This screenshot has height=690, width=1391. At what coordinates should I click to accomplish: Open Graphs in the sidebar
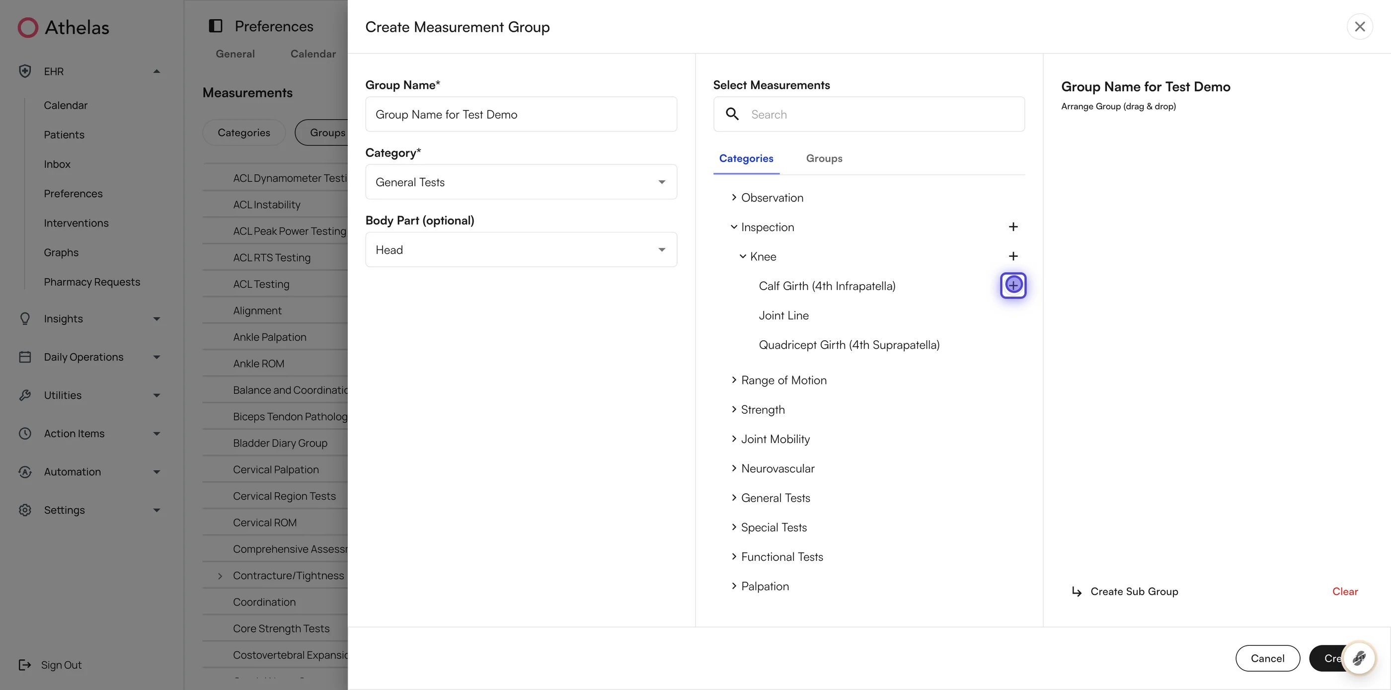point(61,252)
